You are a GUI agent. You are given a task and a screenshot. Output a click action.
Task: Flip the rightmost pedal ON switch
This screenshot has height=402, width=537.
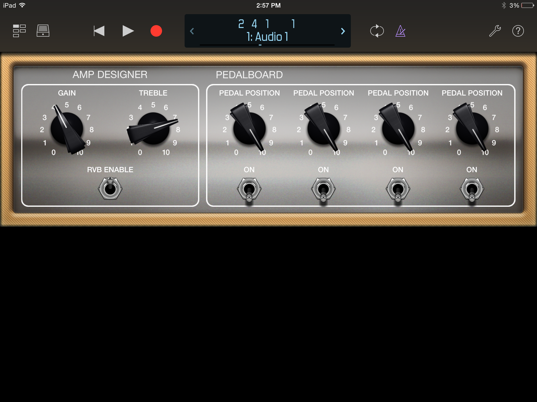click(x=472, y=188)
